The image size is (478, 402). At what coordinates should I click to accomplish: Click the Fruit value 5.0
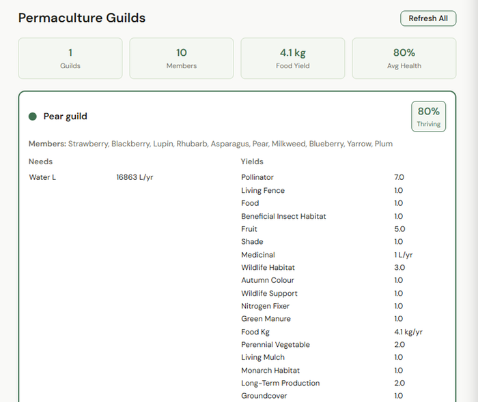click(x=399, y=229)
